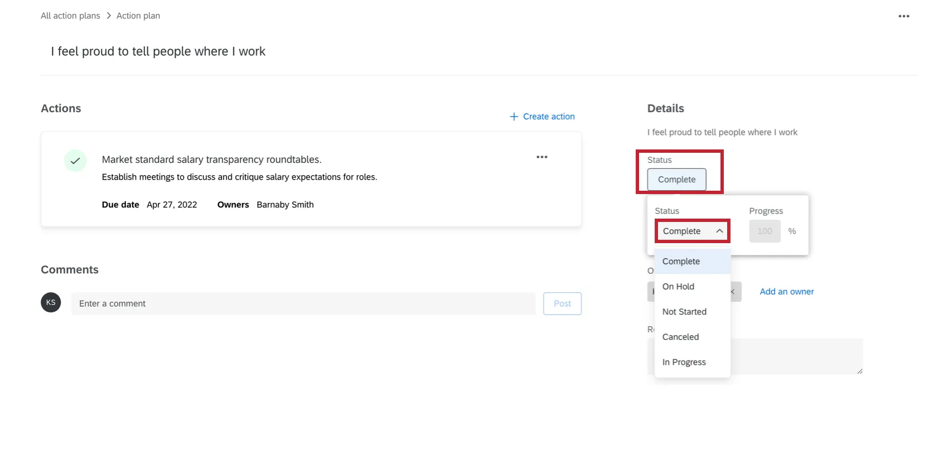Set status to Canceled

click(x=680, y=337)
